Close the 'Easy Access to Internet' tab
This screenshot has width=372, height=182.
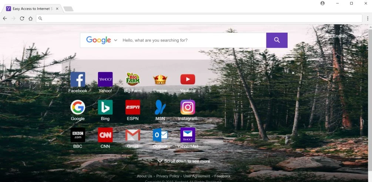[x=57, y=9]
